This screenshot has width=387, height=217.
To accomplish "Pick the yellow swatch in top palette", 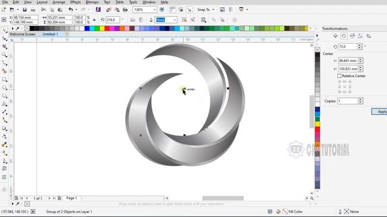I will [x=102, y=28].
